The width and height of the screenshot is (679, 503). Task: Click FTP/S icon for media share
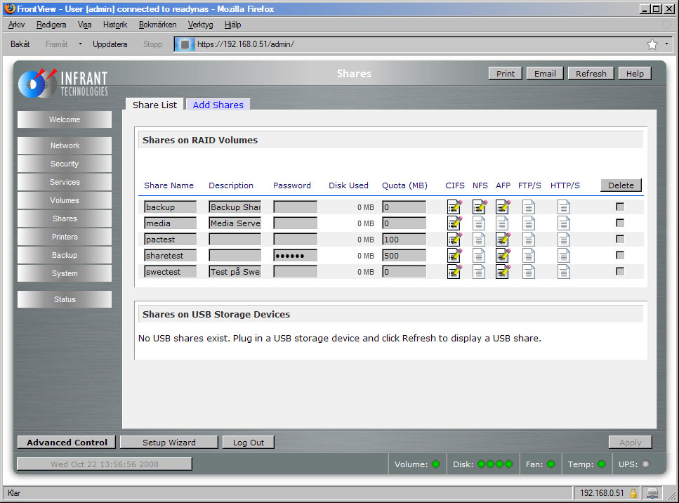click(x=529, y=223)
